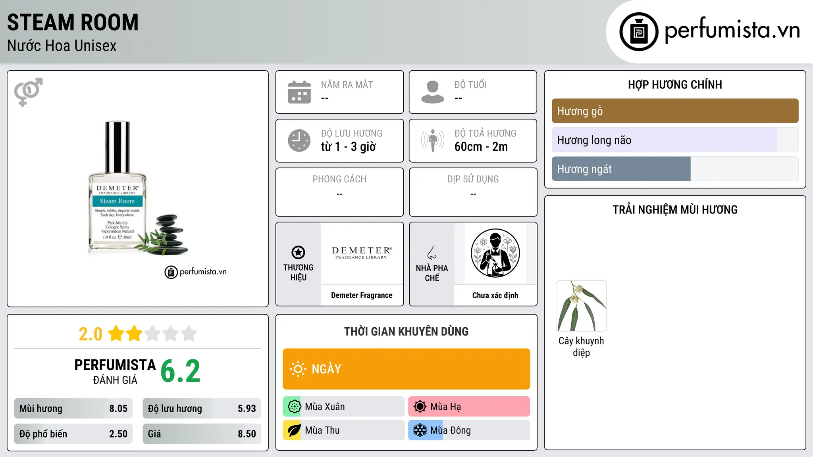This screenshot has width=813, height=457.
Task: Click the sun icon in the Ngày bar
Action: click(x=298, y=369)
